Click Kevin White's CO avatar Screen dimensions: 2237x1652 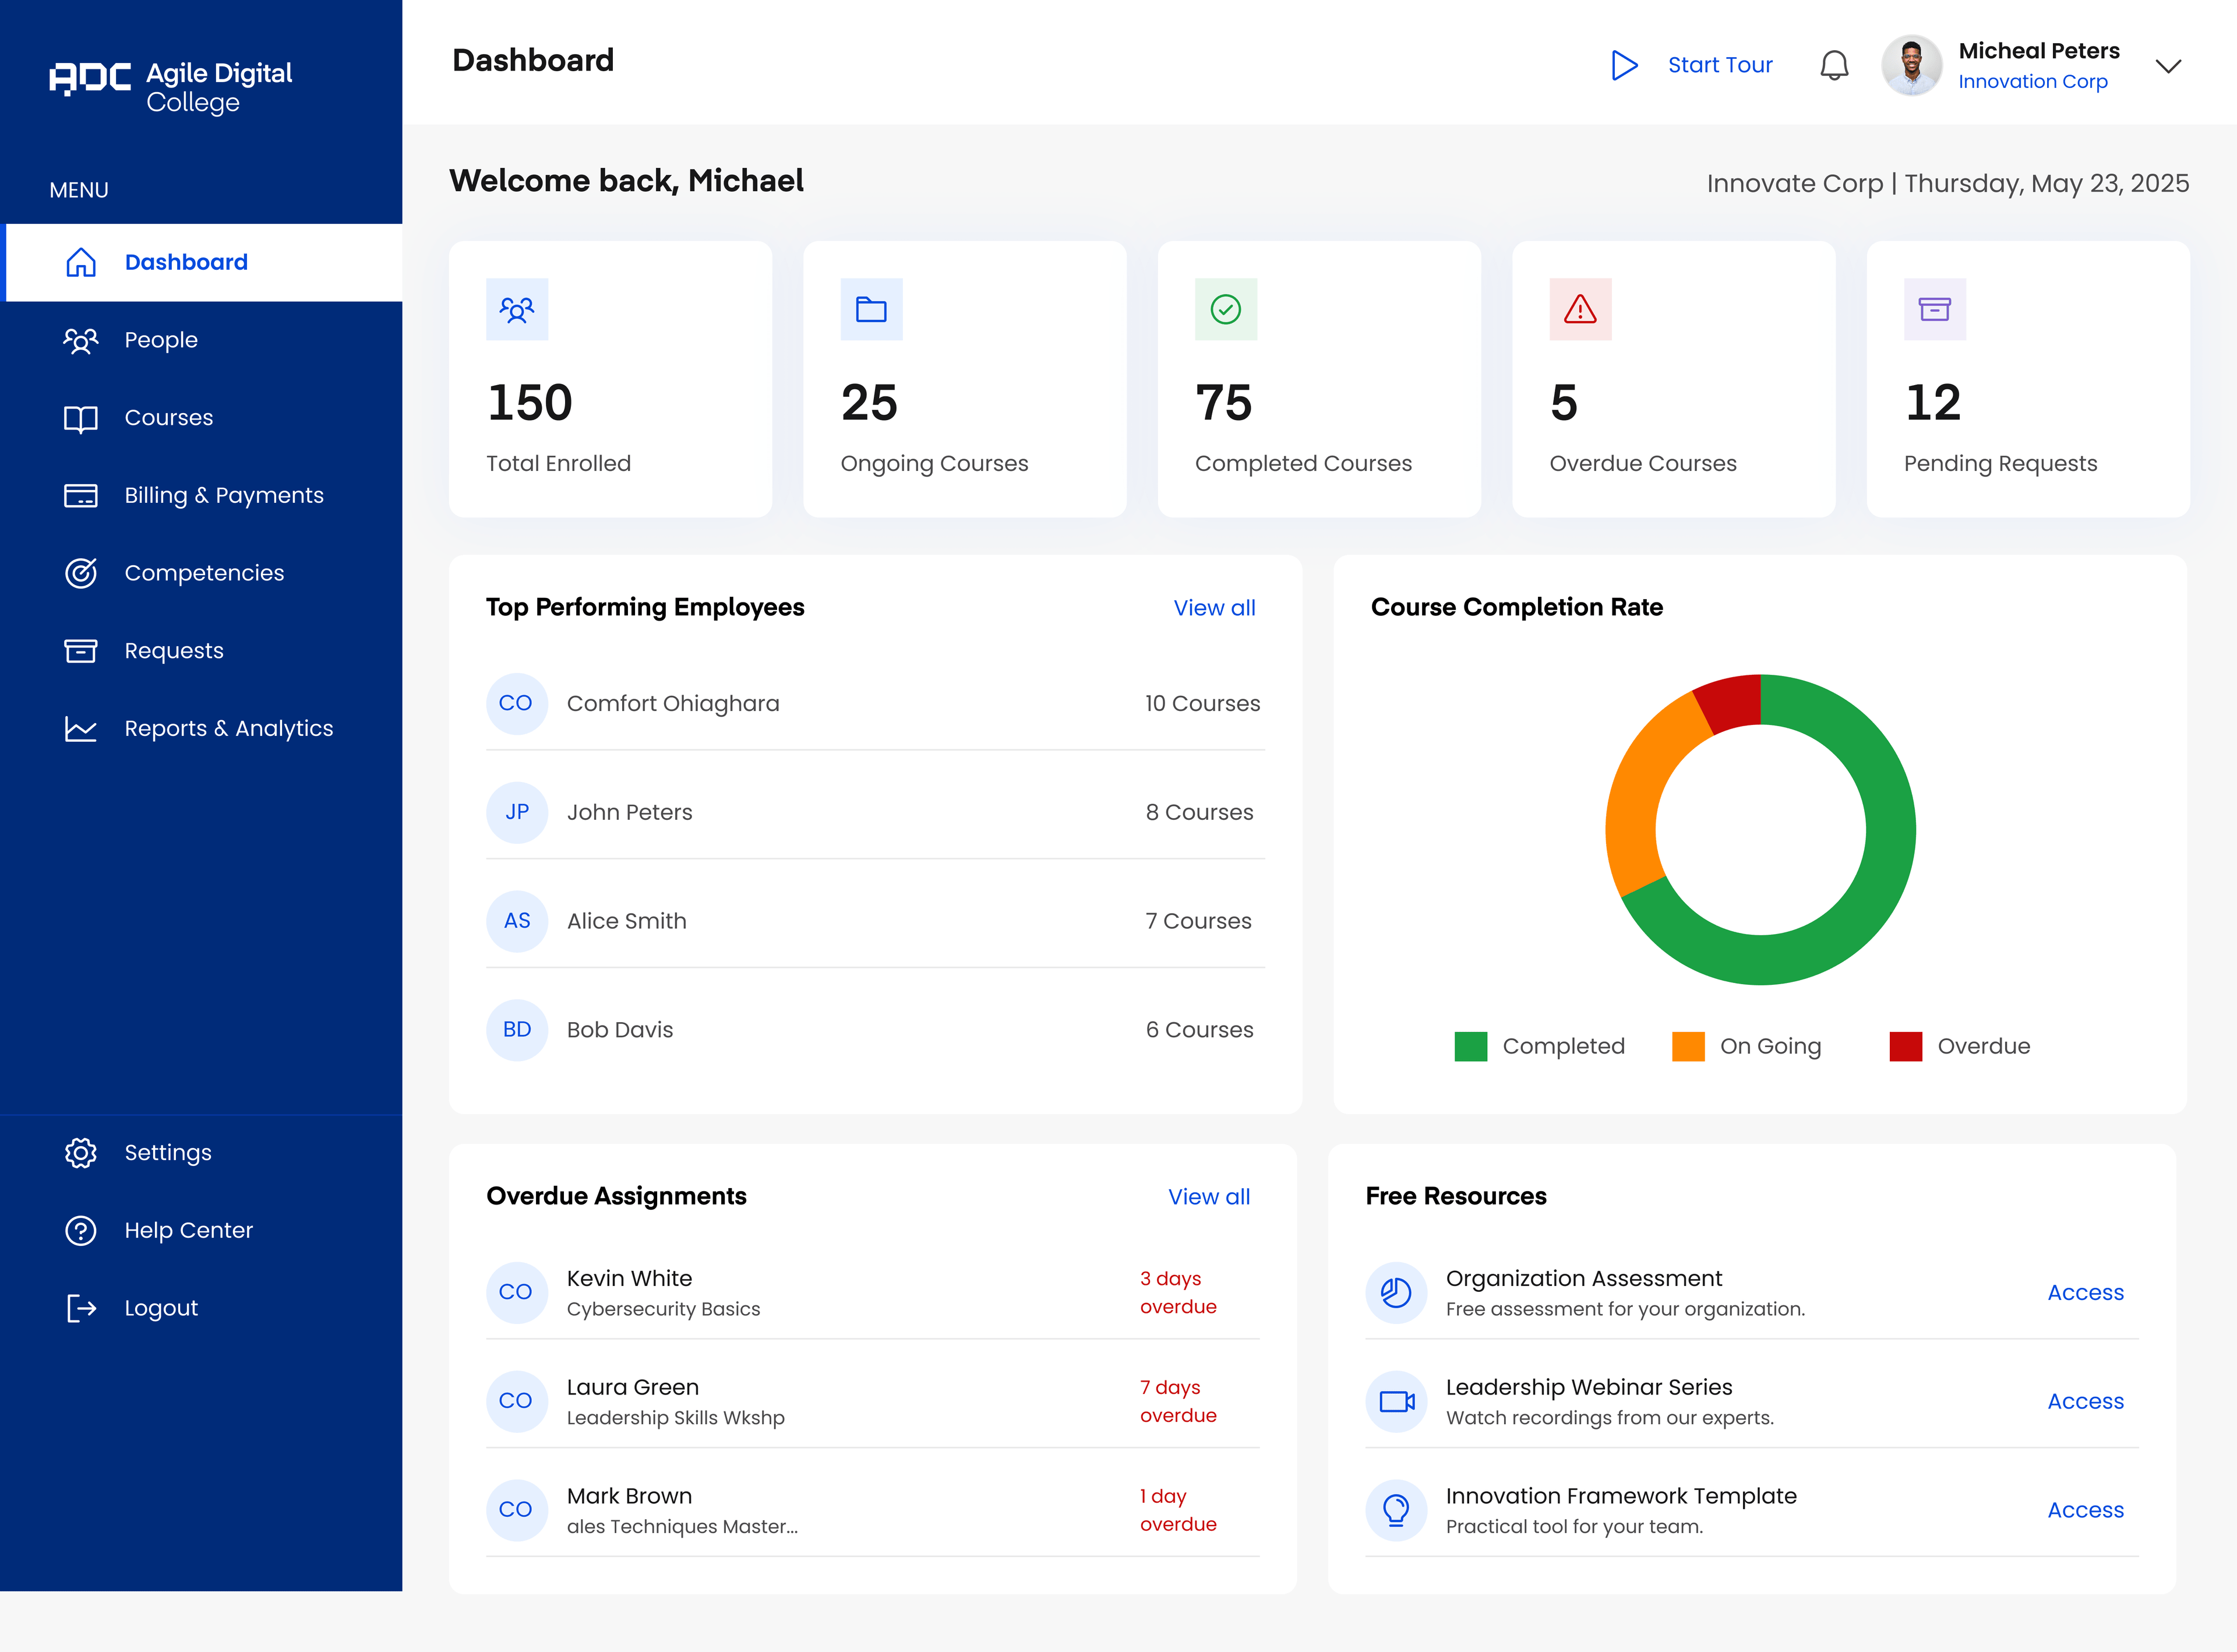click(517, 1293)
